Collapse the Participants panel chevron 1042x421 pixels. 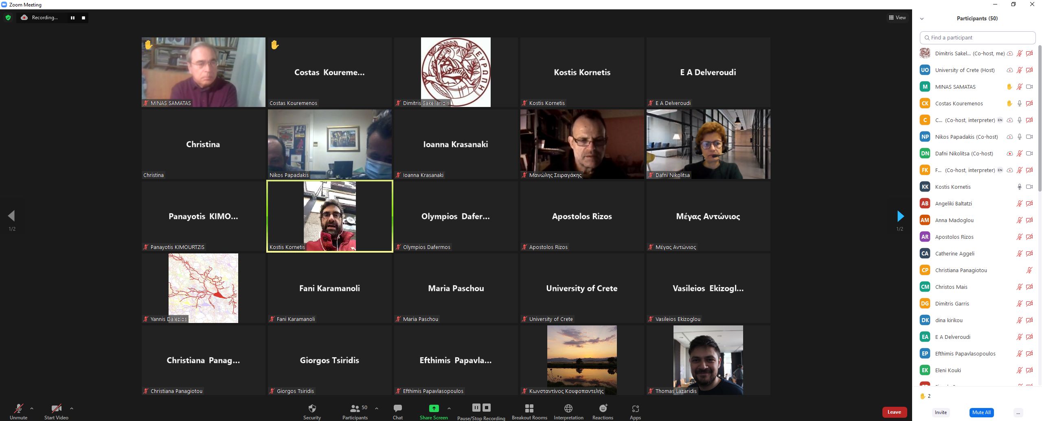point(922,19)
